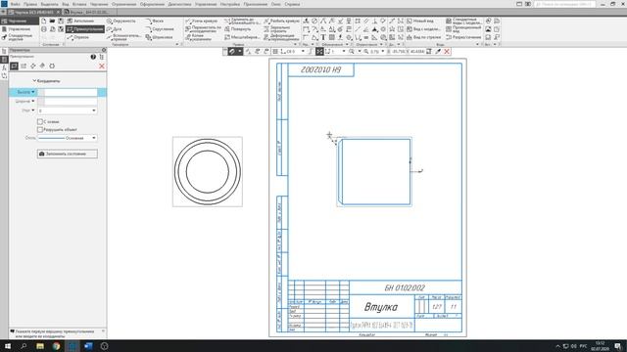Click the print icon
Image resolution: width=627 pixels, height=352 pixels.
(44, 29)
